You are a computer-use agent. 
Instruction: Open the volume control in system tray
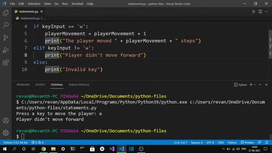[x=238, y=149]
